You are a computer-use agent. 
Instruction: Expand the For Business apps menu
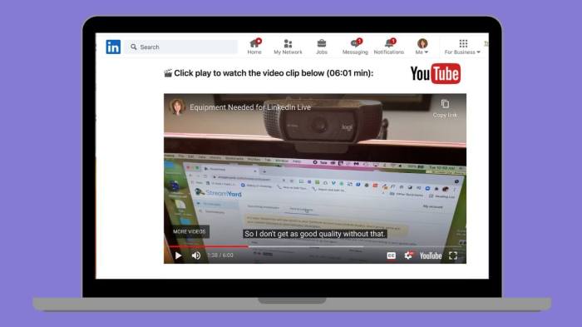[462, 47]
